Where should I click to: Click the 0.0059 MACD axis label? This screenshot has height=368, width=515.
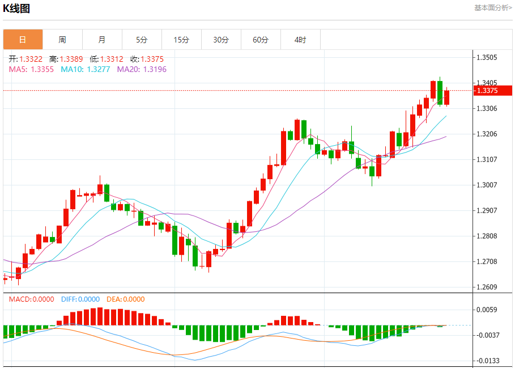(x=487, y=310)
